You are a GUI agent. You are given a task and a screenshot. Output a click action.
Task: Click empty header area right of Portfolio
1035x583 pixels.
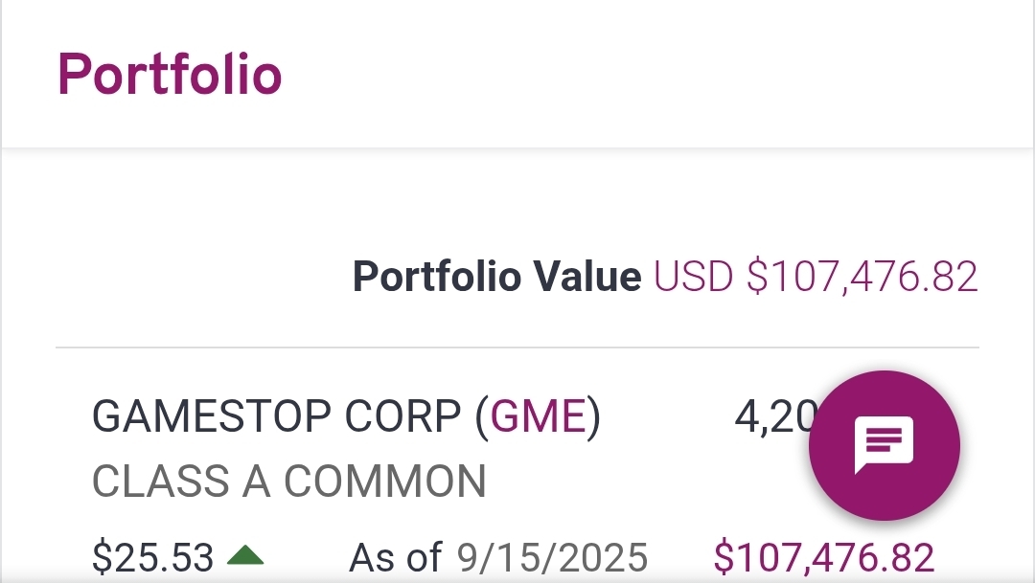[x=654, y=74]
